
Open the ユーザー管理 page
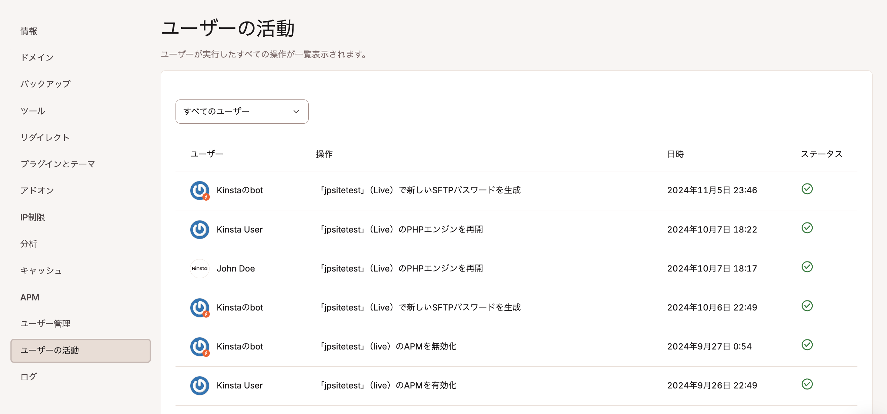(x=45, y=324)
